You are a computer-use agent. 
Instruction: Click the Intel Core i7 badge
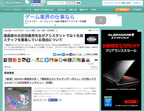(x=108, y=101)
